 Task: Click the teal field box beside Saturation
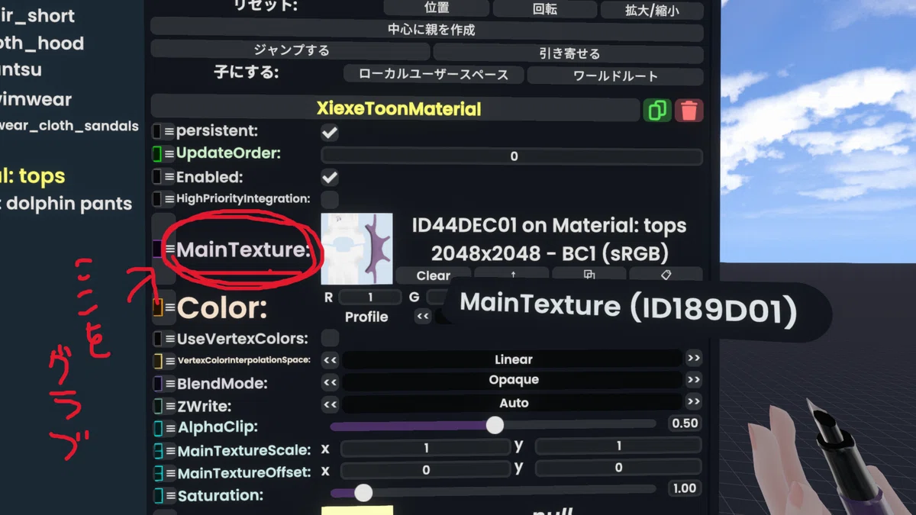coord(157,496)
